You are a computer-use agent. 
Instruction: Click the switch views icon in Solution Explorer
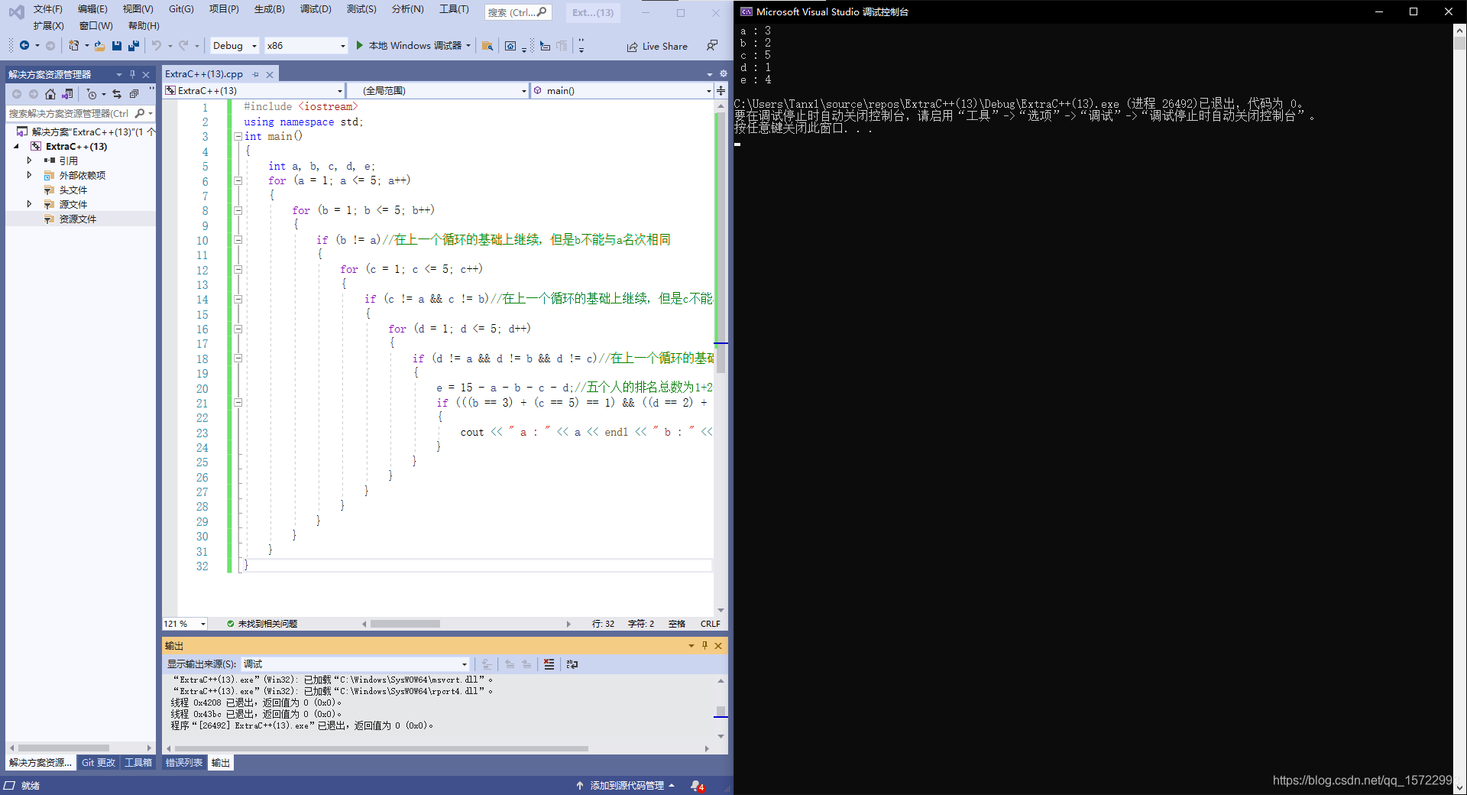[67, 94]
